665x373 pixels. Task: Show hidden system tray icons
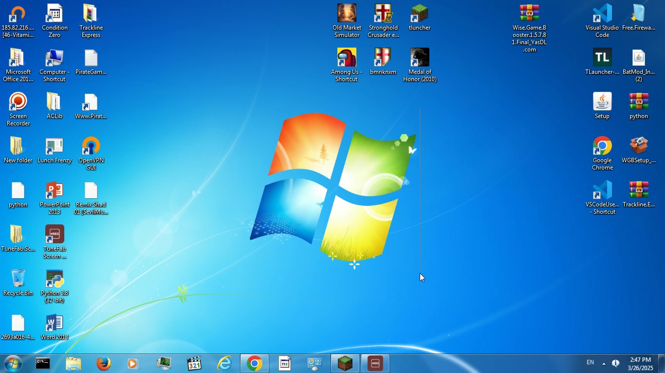[604, 364]
